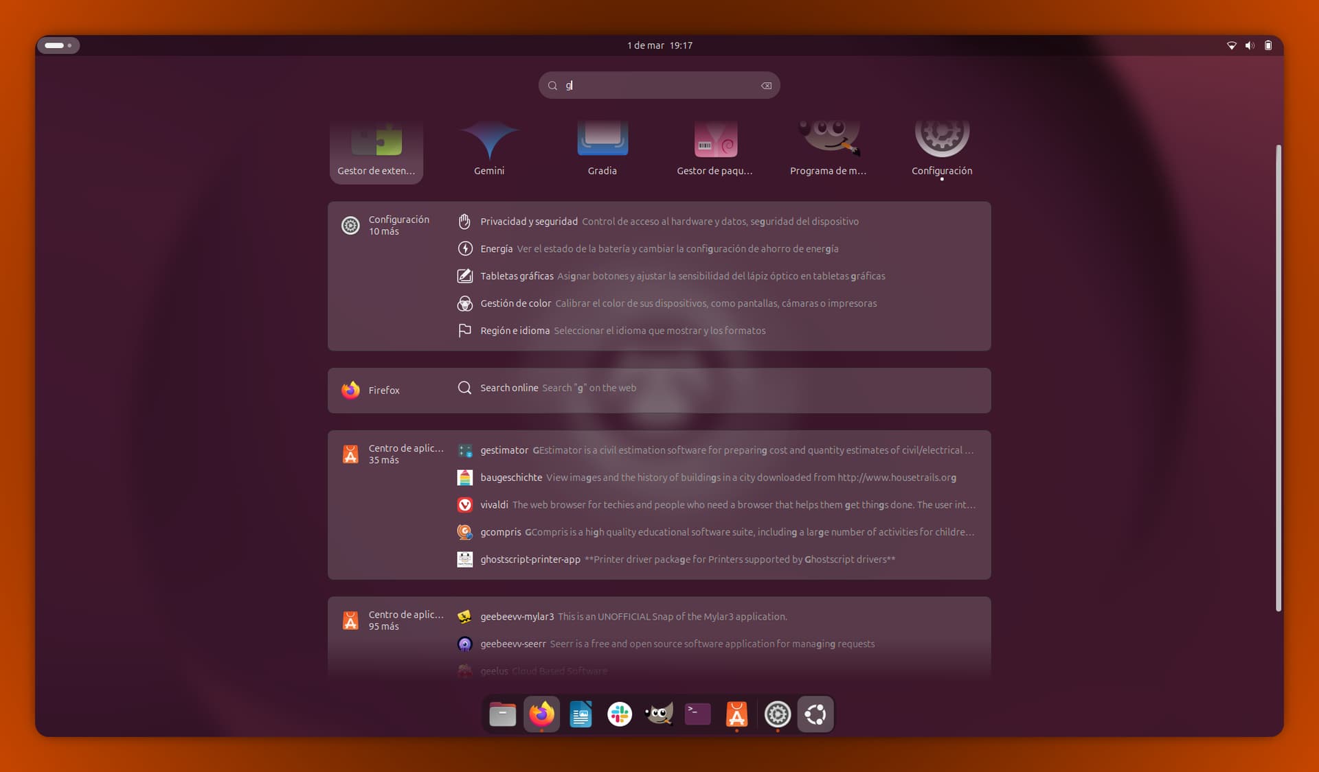Open Gestión de color result
This screenshot has height=772, width=1319.
point(515,303)
